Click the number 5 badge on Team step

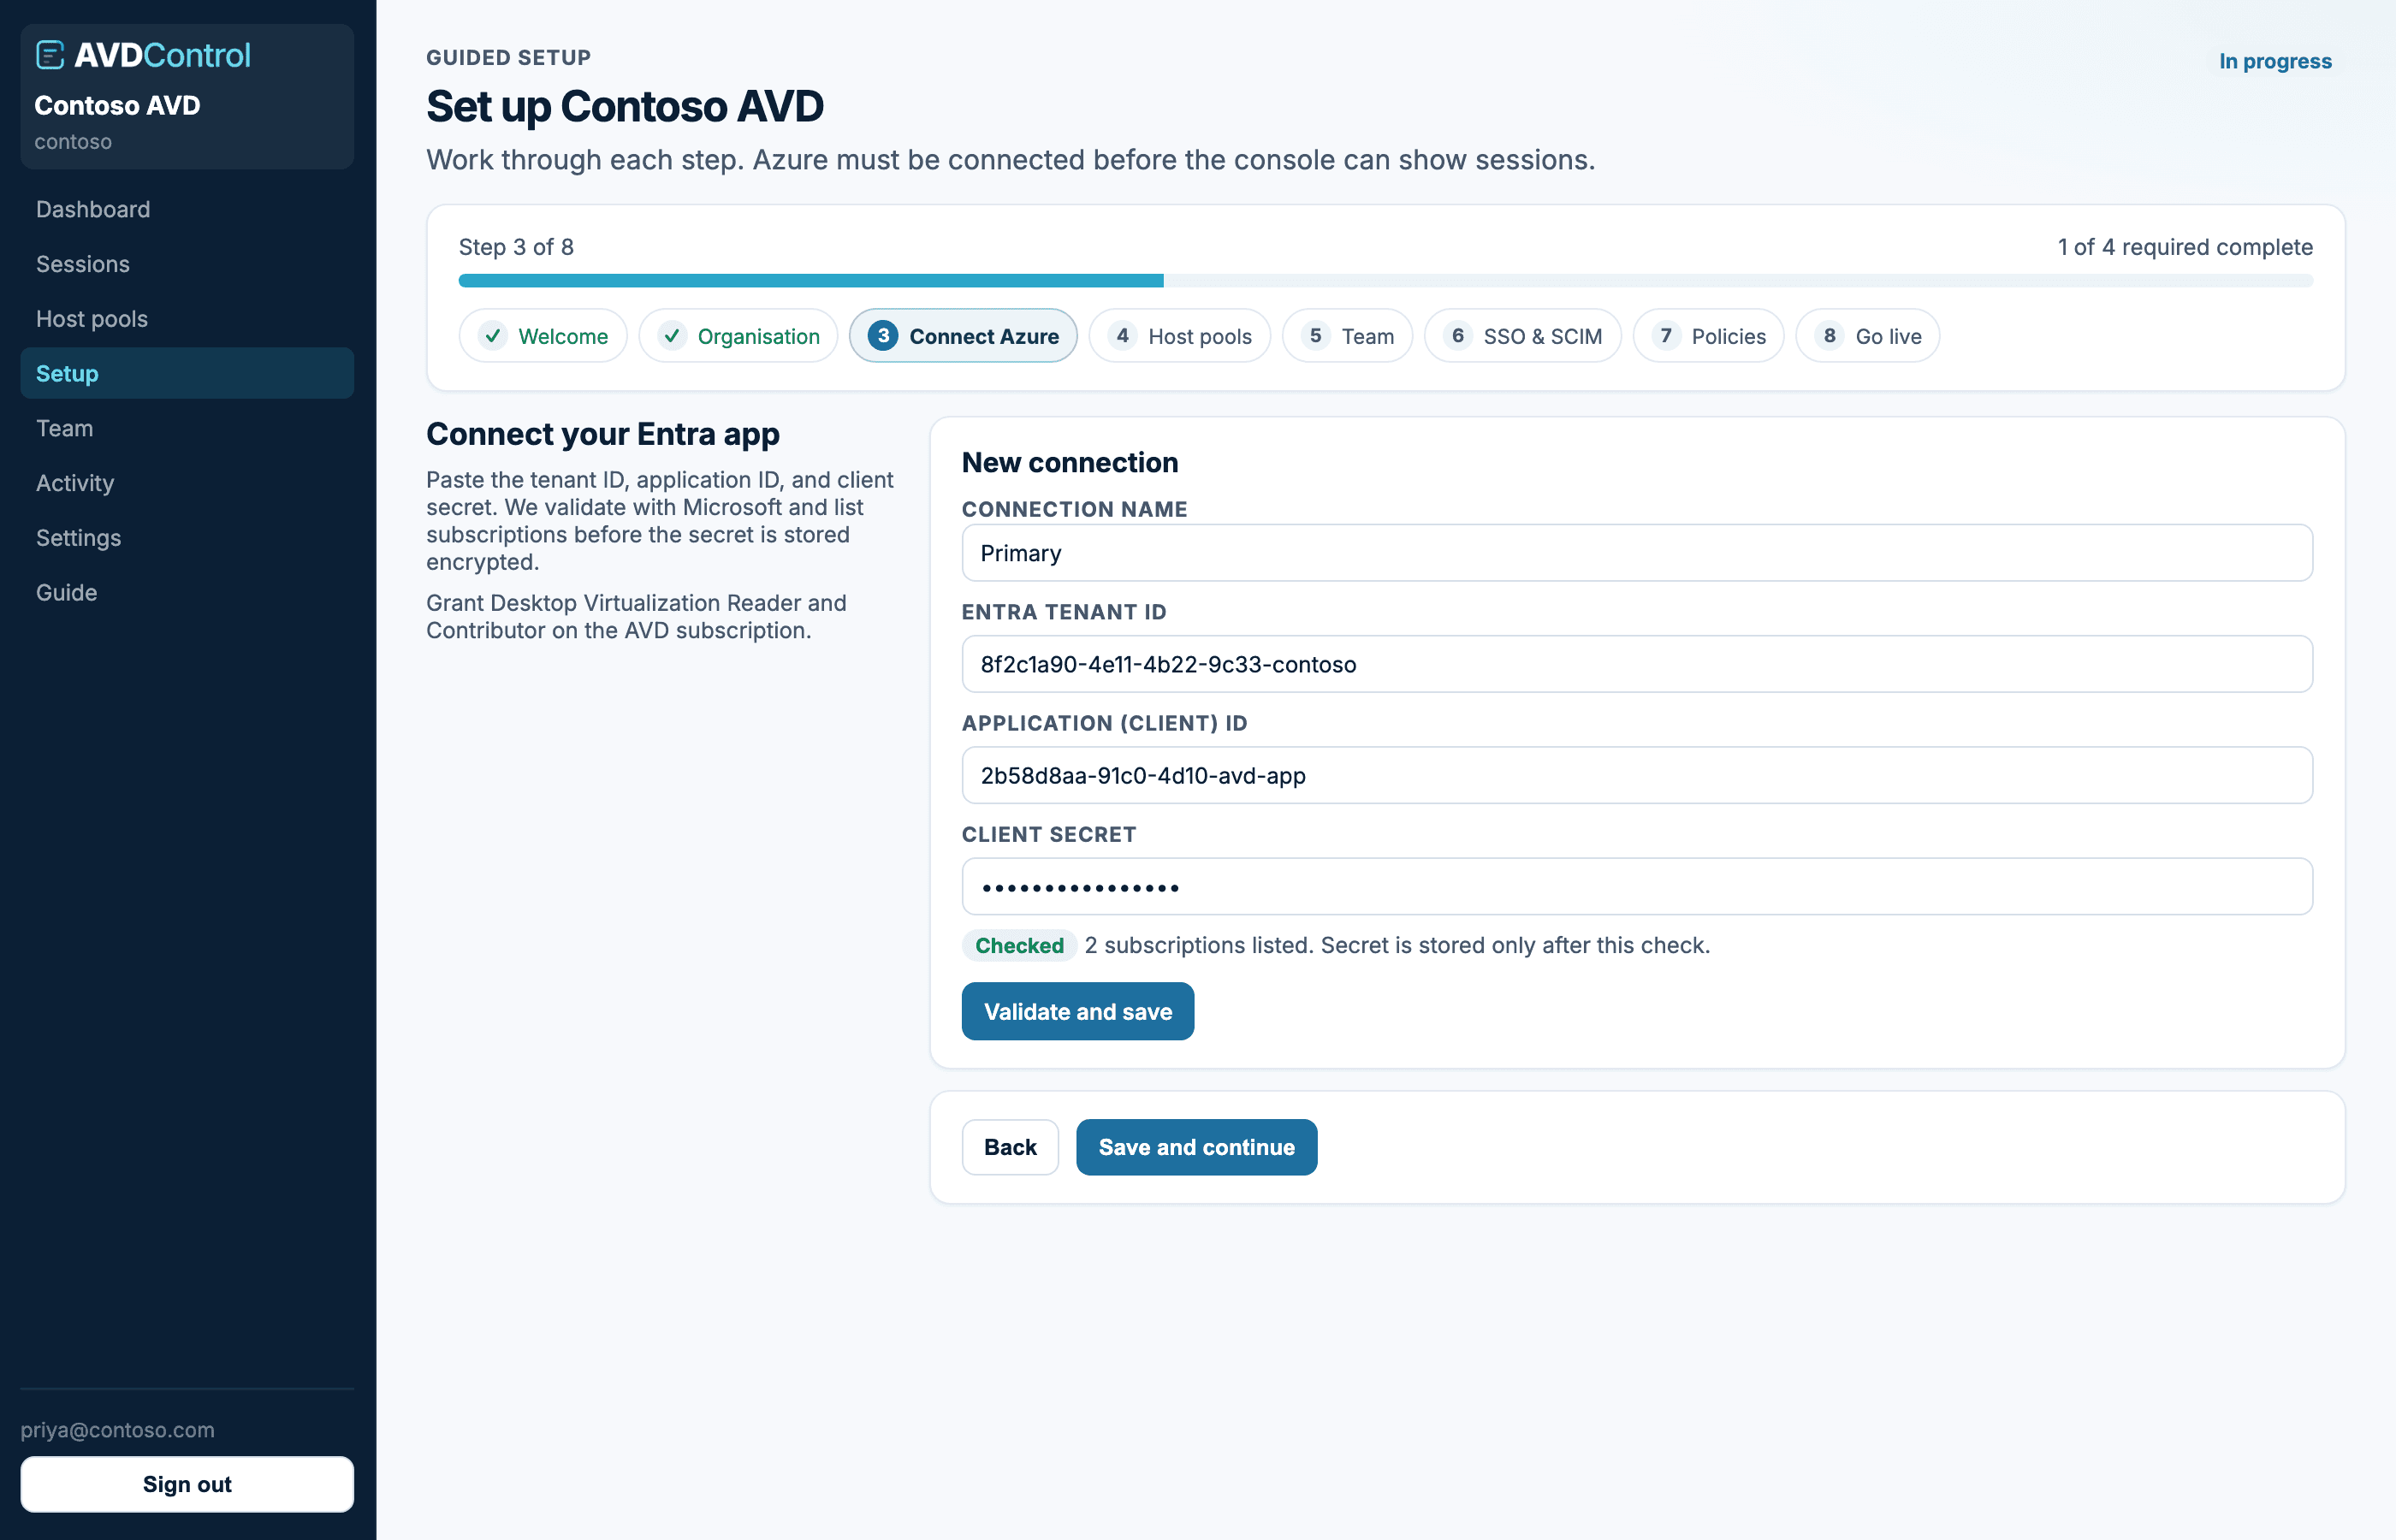(1316, 336)
